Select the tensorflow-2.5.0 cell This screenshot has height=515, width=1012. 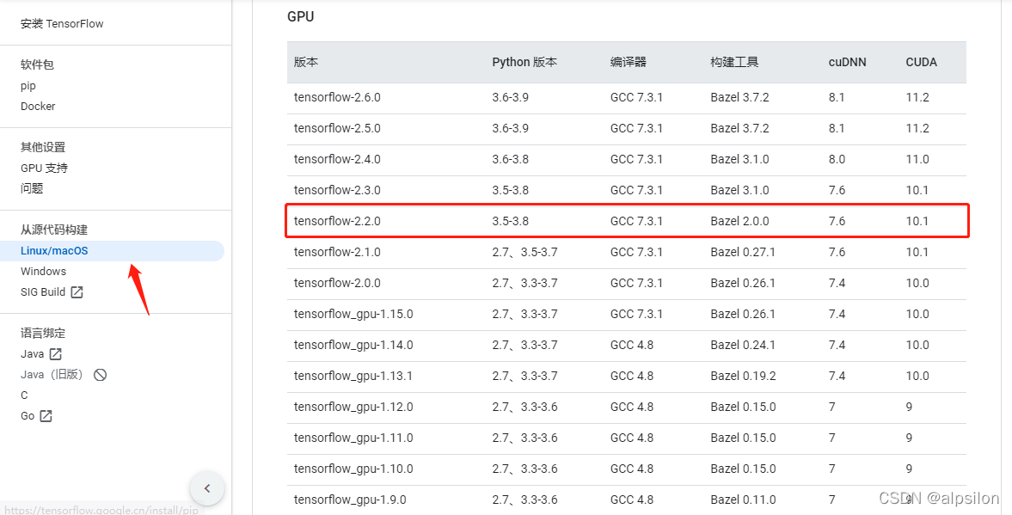[337, 128]
